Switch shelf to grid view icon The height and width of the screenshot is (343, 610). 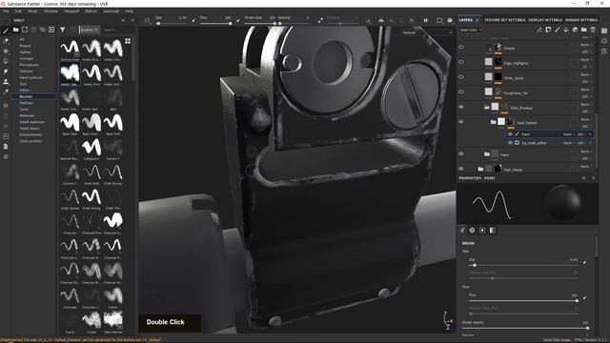pos(128,41)
